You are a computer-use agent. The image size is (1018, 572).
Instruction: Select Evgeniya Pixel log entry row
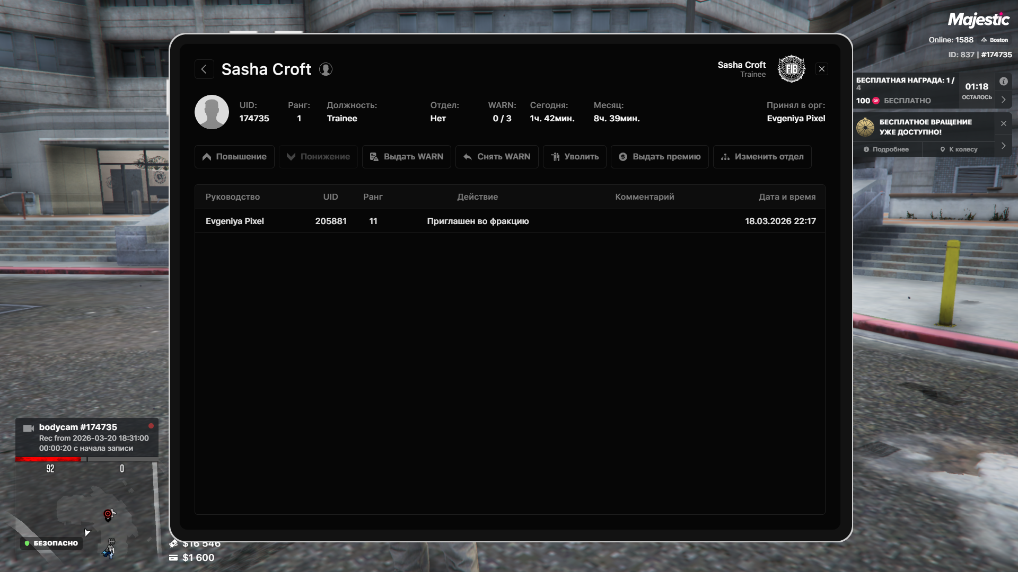[510, 221]
